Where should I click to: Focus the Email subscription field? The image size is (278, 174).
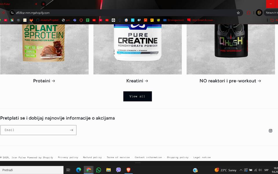pyautogui.click(x=38, y=130)
